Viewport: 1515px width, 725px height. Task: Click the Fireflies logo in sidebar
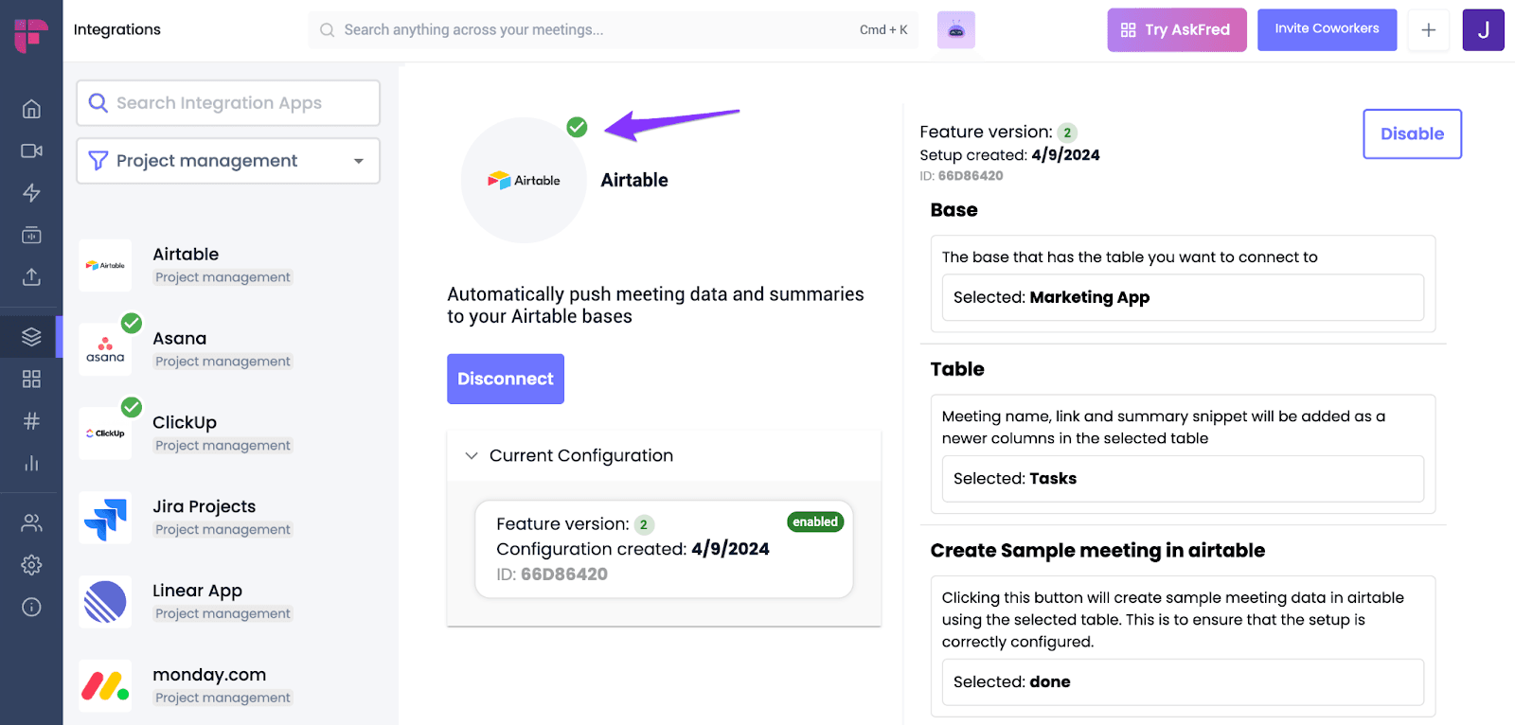click(31, 34)
